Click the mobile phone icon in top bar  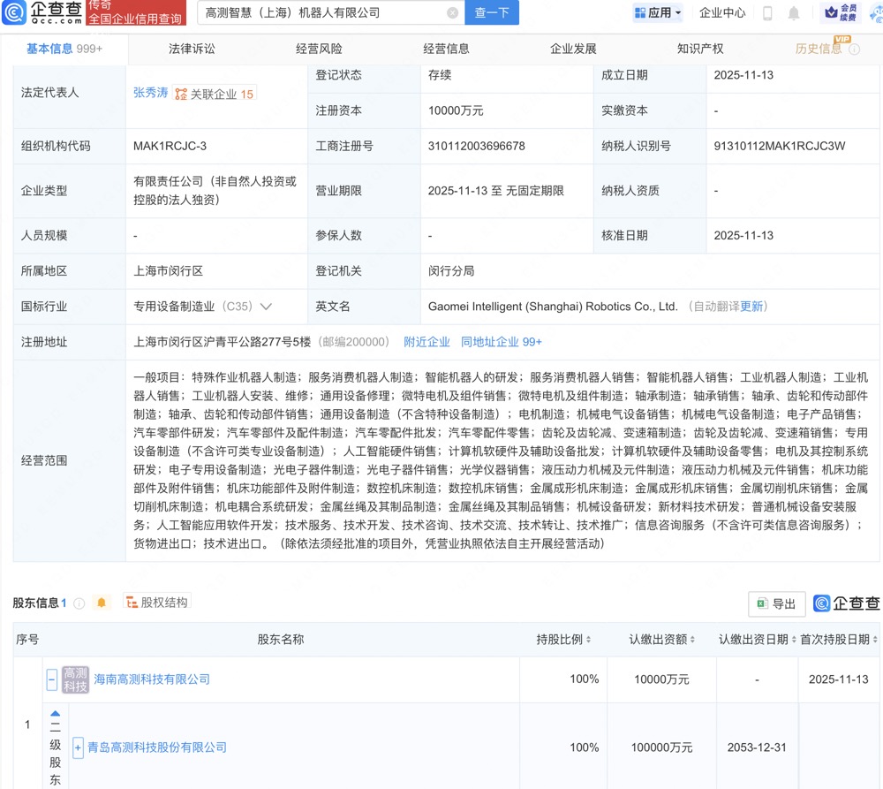[x=766, y=13]
